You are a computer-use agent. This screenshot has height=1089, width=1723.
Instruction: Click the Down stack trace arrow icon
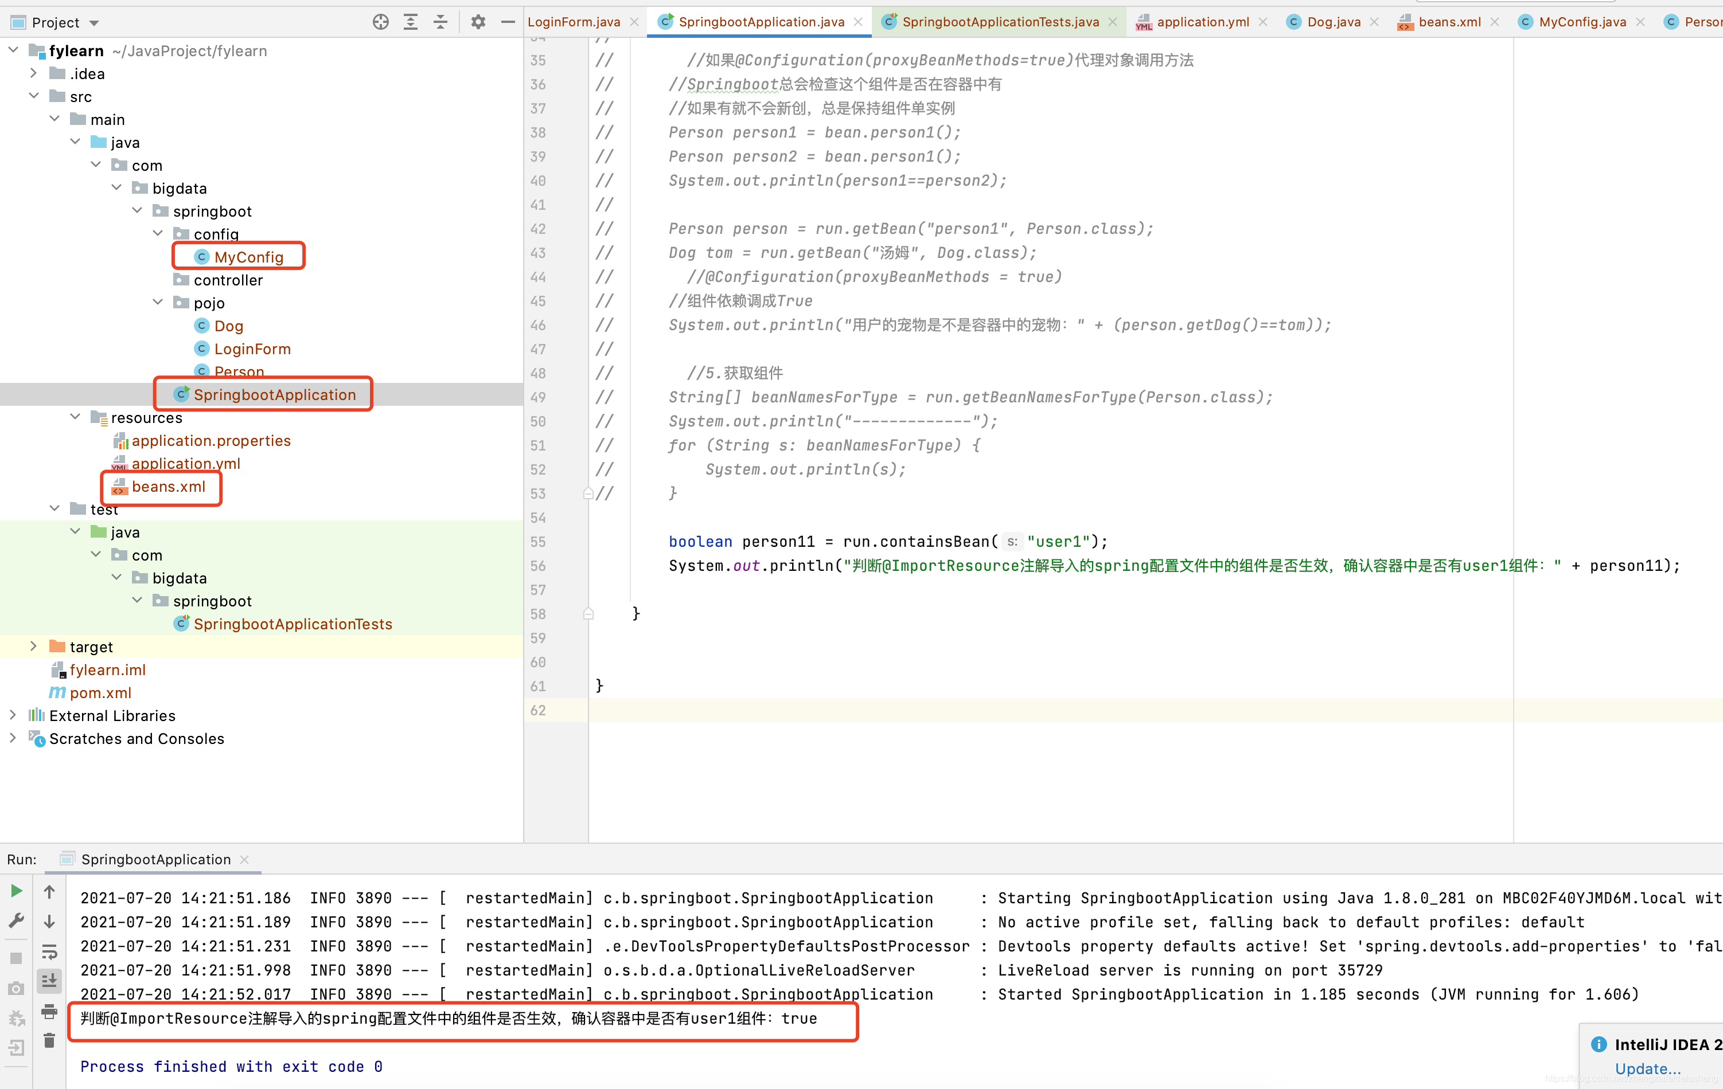(x=49, y=921)
